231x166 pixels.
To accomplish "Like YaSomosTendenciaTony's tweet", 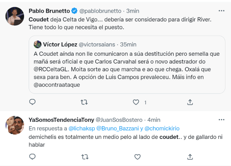I will 137,157.
